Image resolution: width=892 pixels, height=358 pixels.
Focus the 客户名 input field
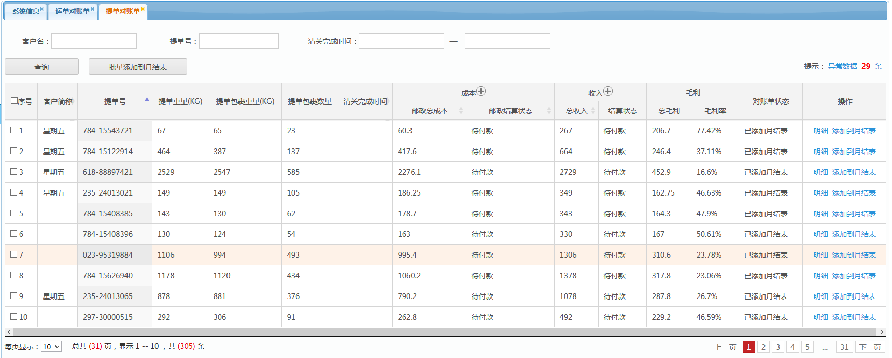pyautogui.click(x=94, y=41)
